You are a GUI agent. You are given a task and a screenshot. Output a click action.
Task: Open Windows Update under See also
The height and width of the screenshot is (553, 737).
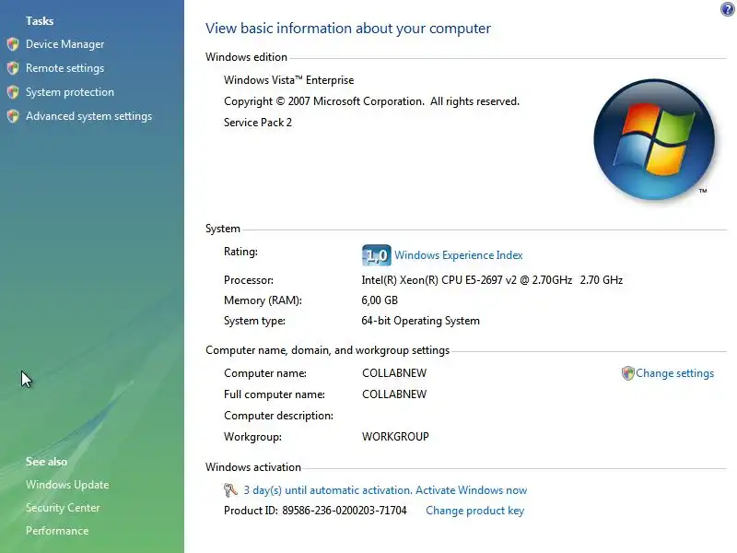coord(67,485)
